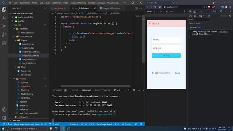233x131 pixels.
Task: Create a live expression with eye icon
Action: pyautogui.click(x=209, y=16)
